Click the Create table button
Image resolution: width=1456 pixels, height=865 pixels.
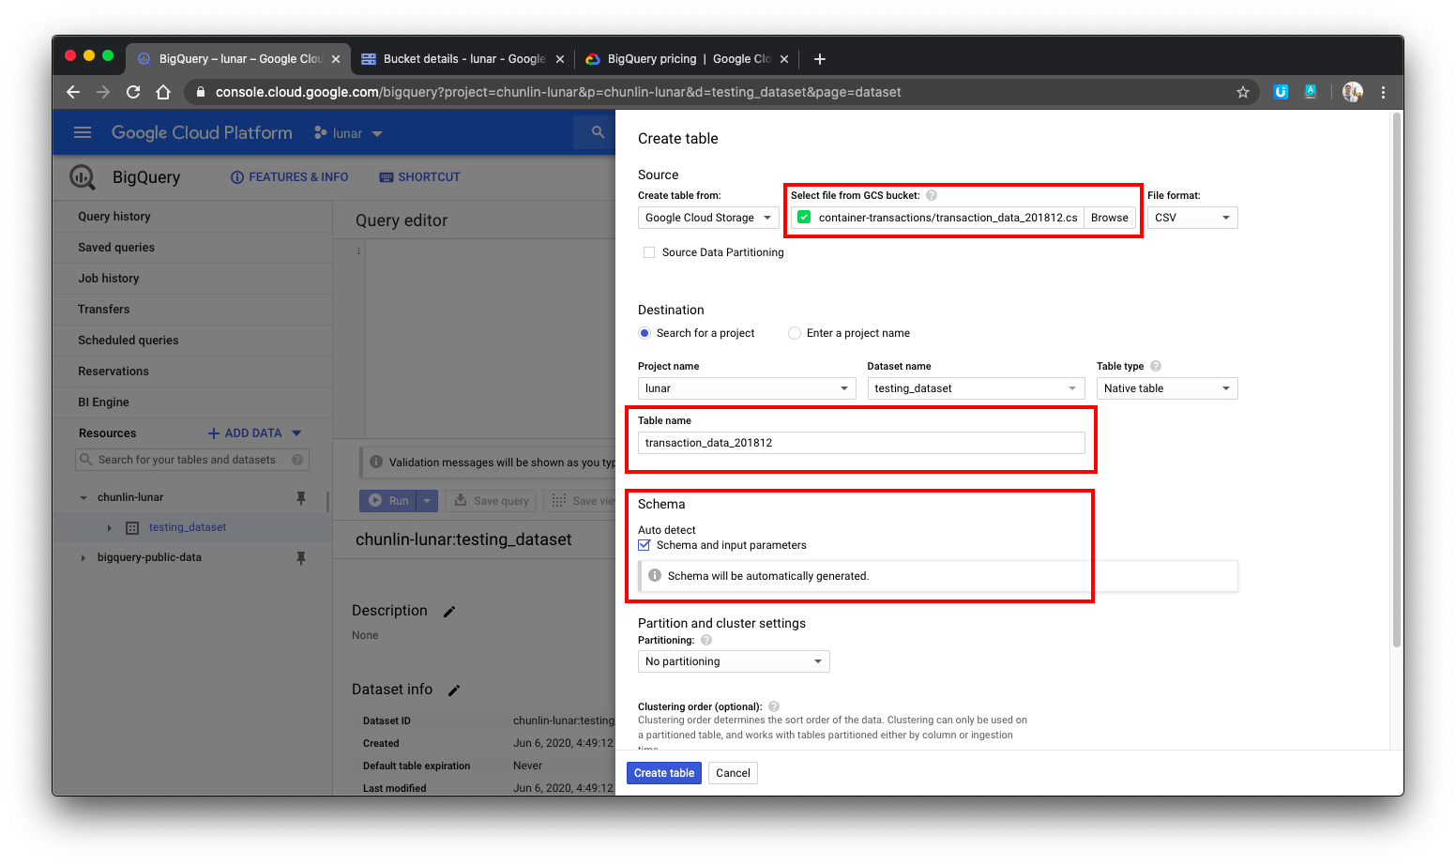(663, 772)
